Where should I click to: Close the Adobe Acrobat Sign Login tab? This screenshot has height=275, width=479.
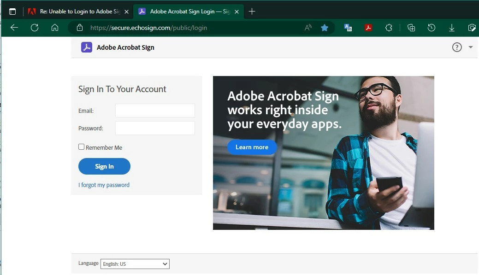pos(237,12)
